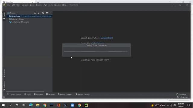Screen dimensions: 193x108
Task: Open the Problems tool window
Action: click(39, 94)
